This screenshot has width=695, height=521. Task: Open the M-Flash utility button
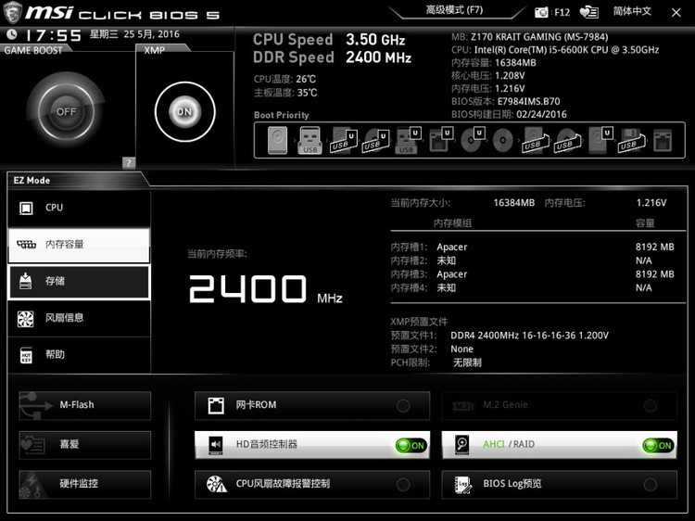[84, 405]
